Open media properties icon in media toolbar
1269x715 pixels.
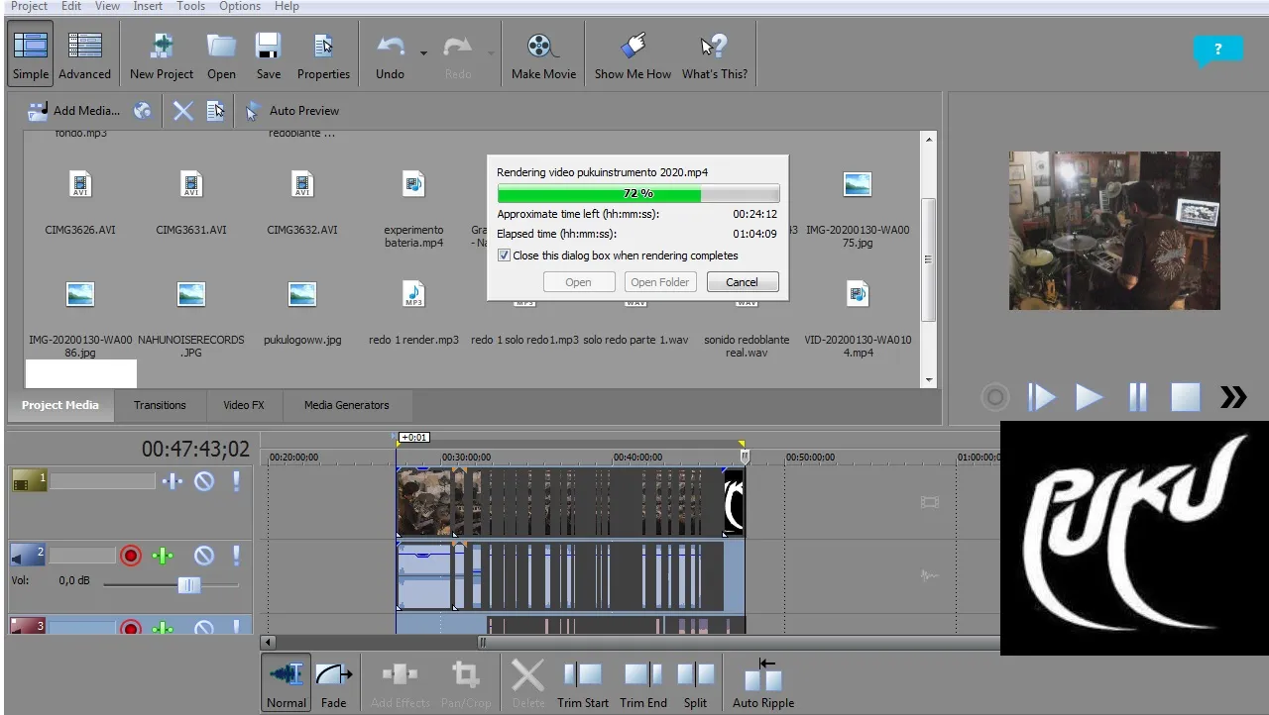[215, 111]
